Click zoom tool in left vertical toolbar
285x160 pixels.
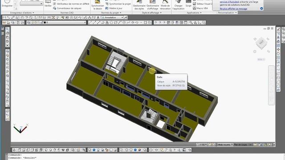tap(7, 29)
